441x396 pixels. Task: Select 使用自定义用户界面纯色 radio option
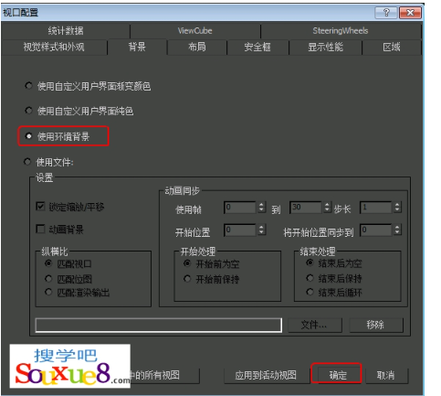point(28,111)
